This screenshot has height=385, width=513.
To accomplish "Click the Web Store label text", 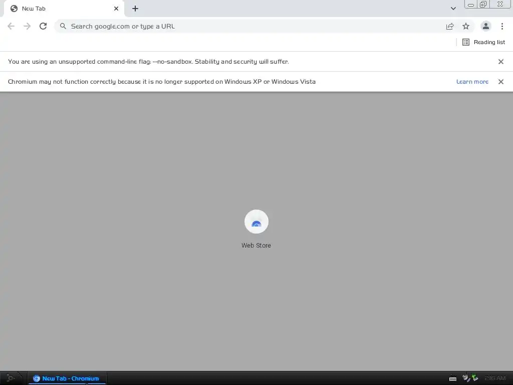I will [x=256, y=245].
